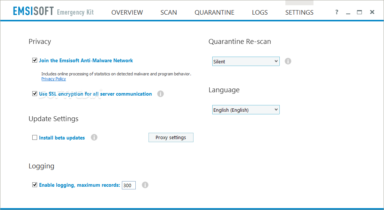The width and height of the screenshot is (384, 210).
Task: Expand the Quarantine Re-scan Silent dropdown
Action: click(246, 61)
